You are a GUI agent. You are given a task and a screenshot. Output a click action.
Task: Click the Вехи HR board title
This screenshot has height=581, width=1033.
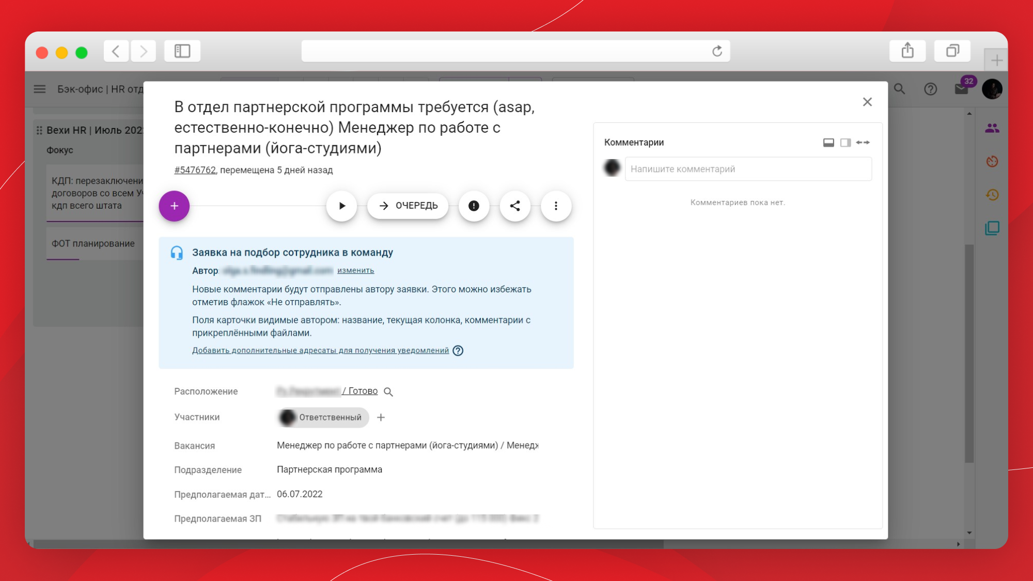[95, 130]
